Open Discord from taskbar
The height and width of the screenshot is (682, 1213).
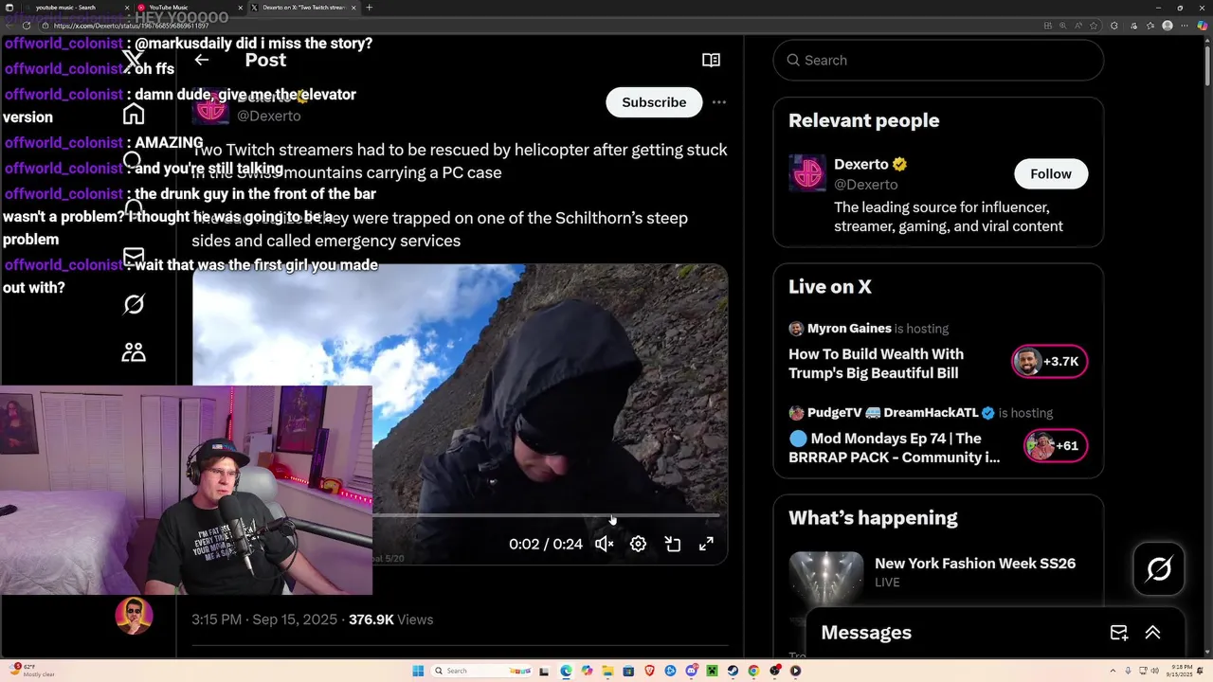point(691,671)
